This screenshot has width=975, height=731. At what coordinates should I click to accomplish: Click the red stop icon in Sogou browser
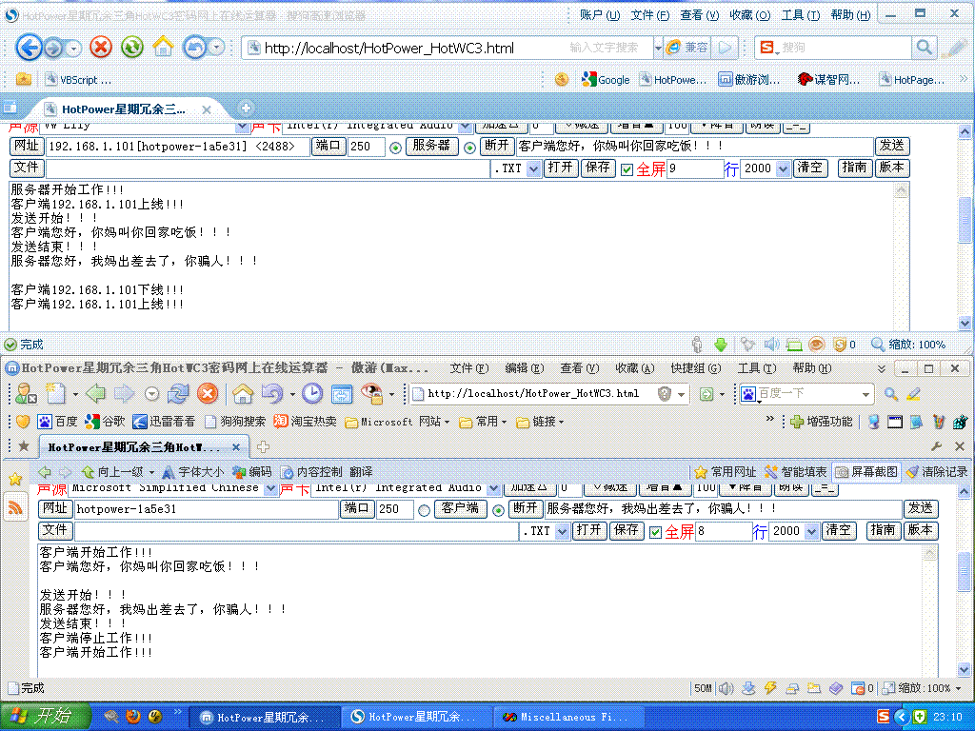[100, 48]
